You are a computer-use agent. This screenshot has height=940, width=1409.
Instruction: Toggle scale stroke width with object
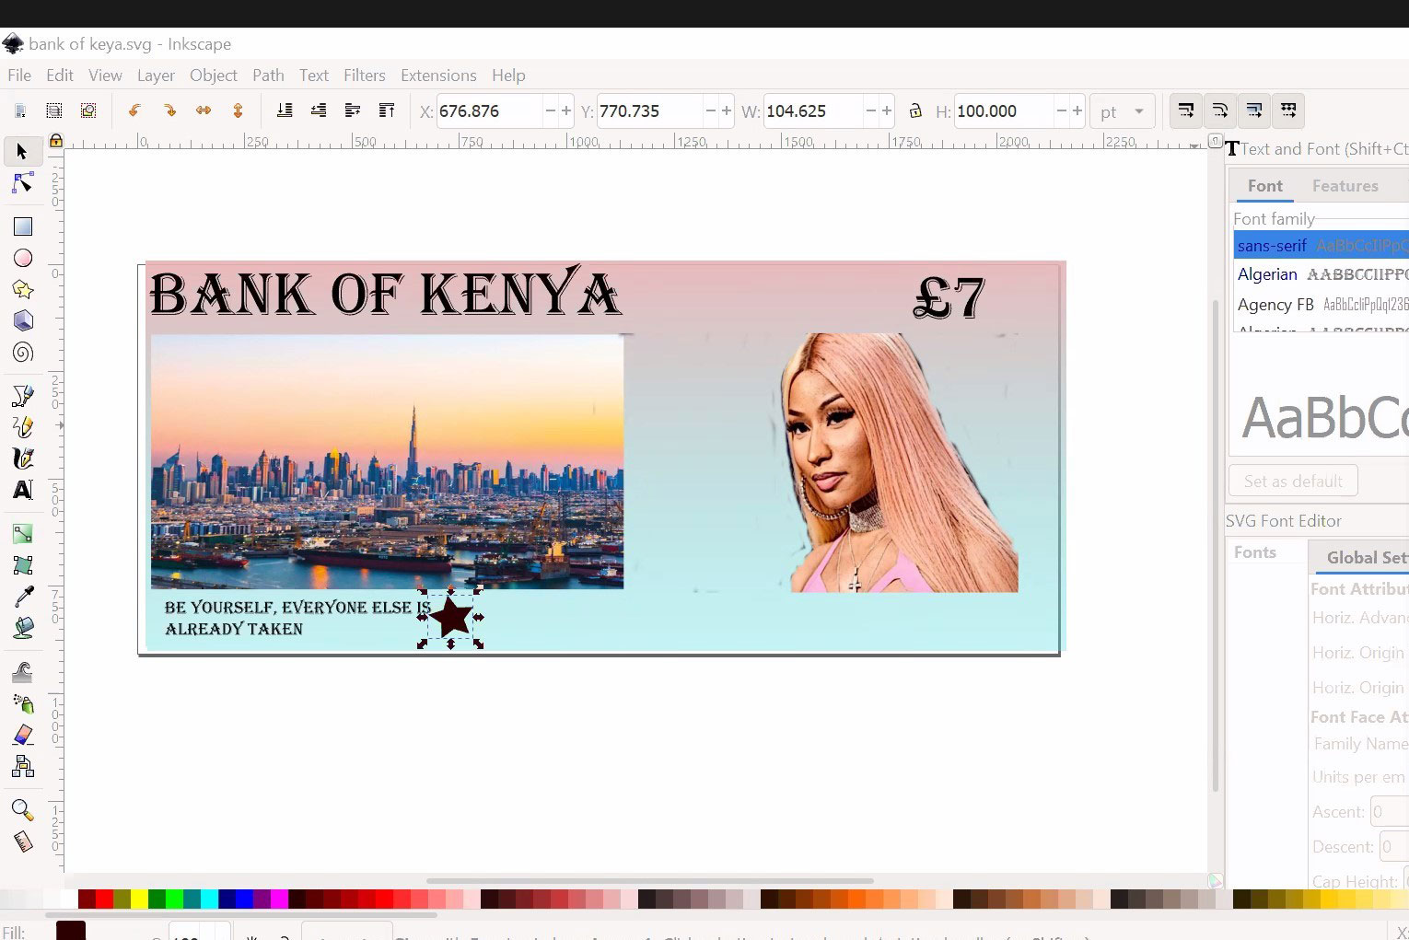1186,111
